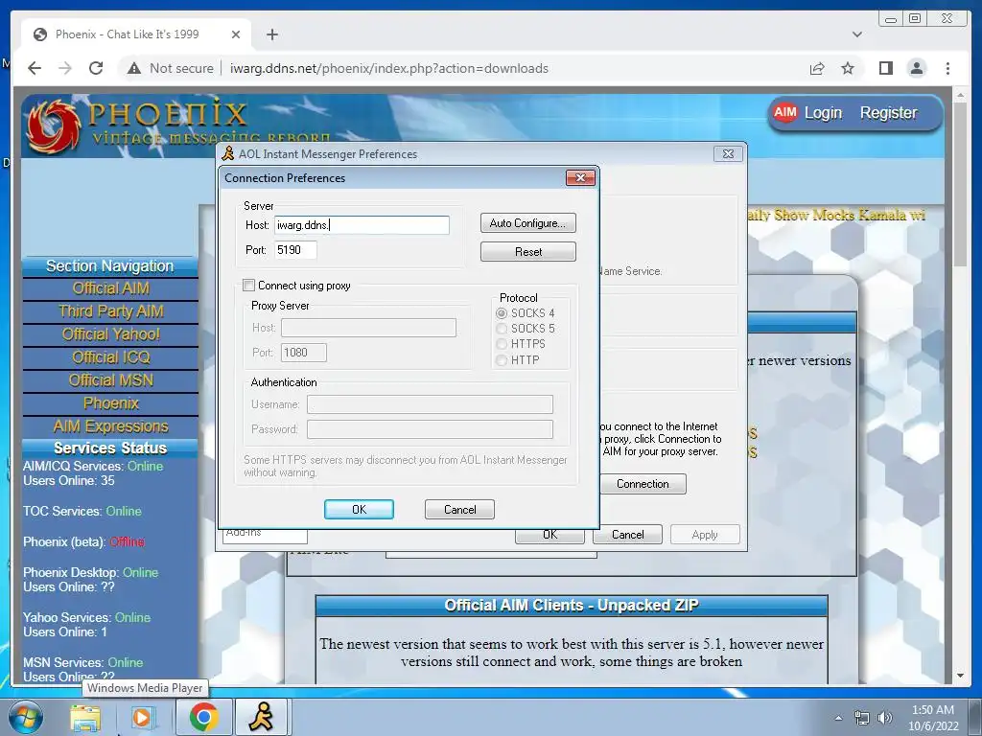Open a new tab with the plus icon
This screenshot has width=982, height=736.
(271, 34)
